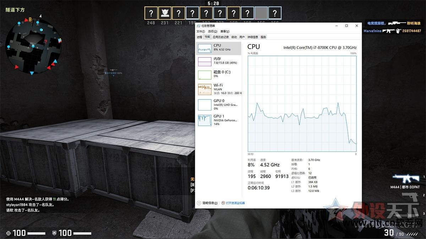
Task: Click the blank gray player avatar tile
Action: [x=261, y=13]
